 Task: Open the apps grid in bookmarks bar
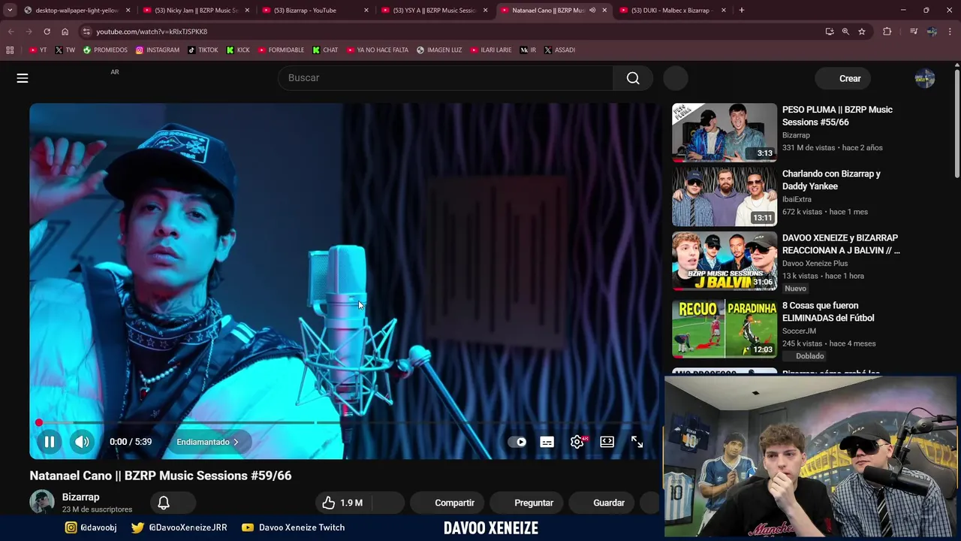pos(10,50)
